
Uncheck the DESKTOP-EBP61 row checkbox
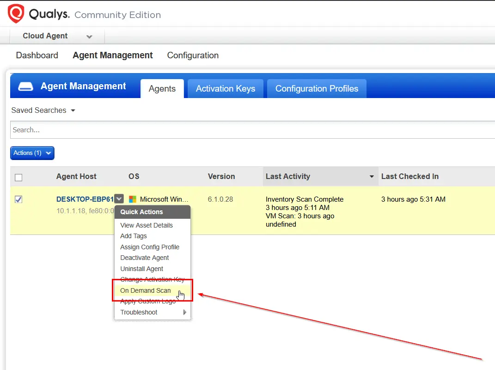tap(18, 199)
